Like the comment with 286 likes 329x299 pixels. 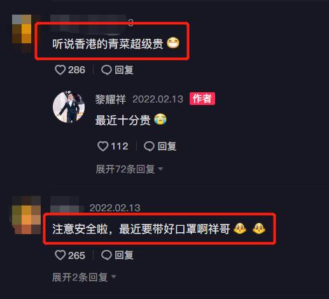(60, 70)
